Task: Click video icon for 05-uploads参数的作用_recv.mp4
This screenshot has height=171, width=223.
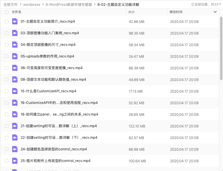Action: coord(15,56)
